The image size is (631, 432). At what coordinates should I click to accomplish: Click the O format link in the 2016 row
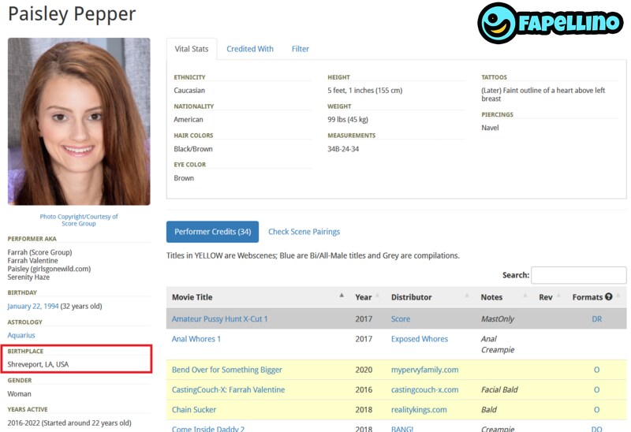[x=596, y=389]
